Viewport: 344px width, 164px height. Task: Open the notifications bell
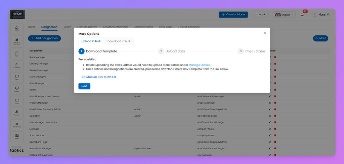(302, 15)
